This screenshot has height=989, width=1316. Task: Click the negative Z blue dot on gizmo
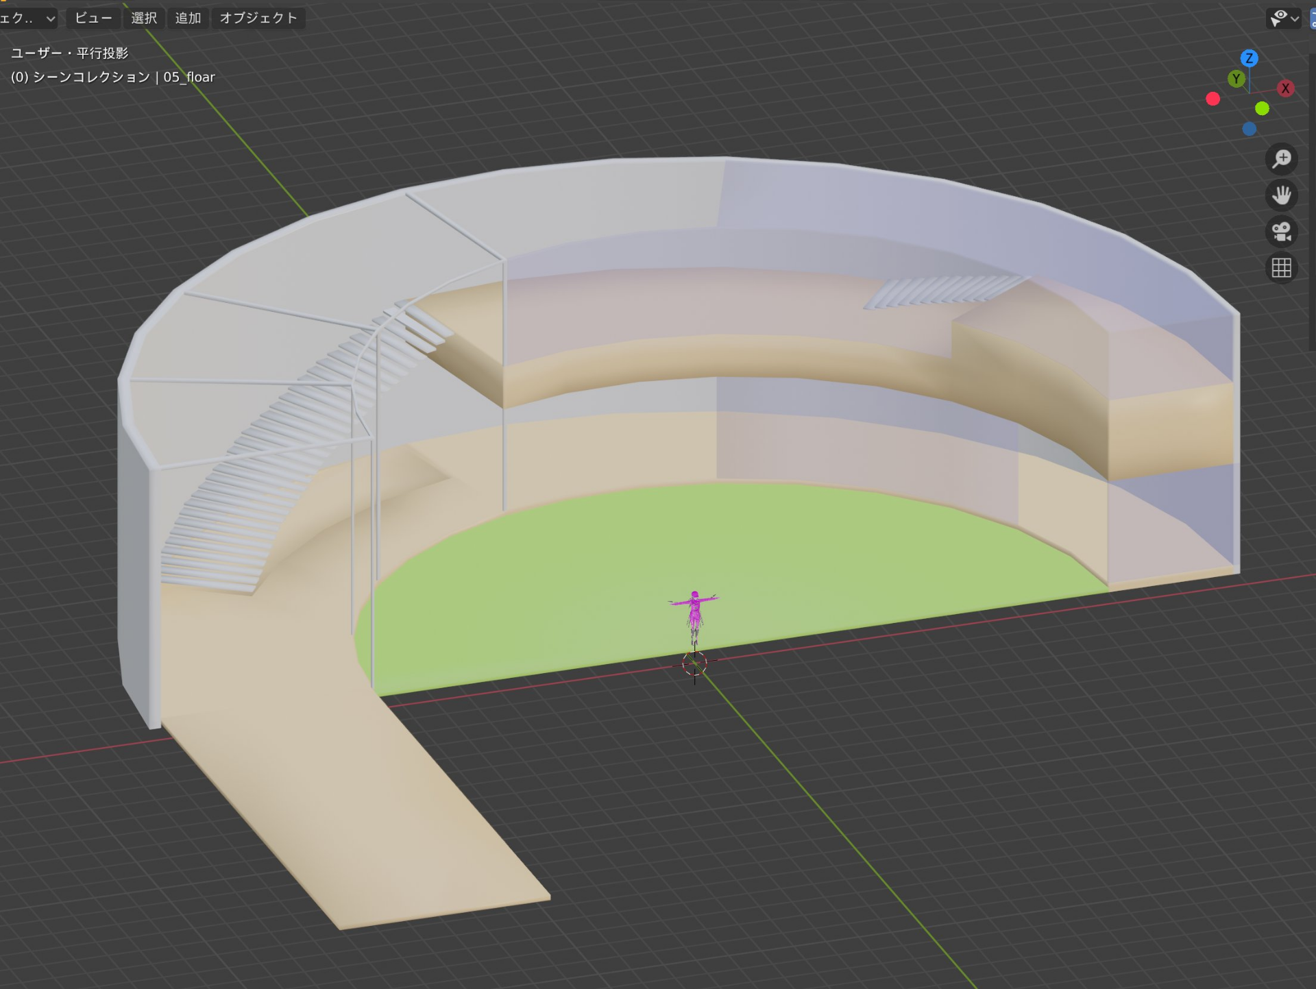click(1250, 129)
